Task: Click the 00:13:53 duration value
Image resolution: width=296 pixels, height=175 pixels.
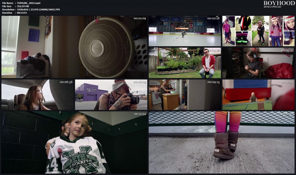Action: pos(22,13)
